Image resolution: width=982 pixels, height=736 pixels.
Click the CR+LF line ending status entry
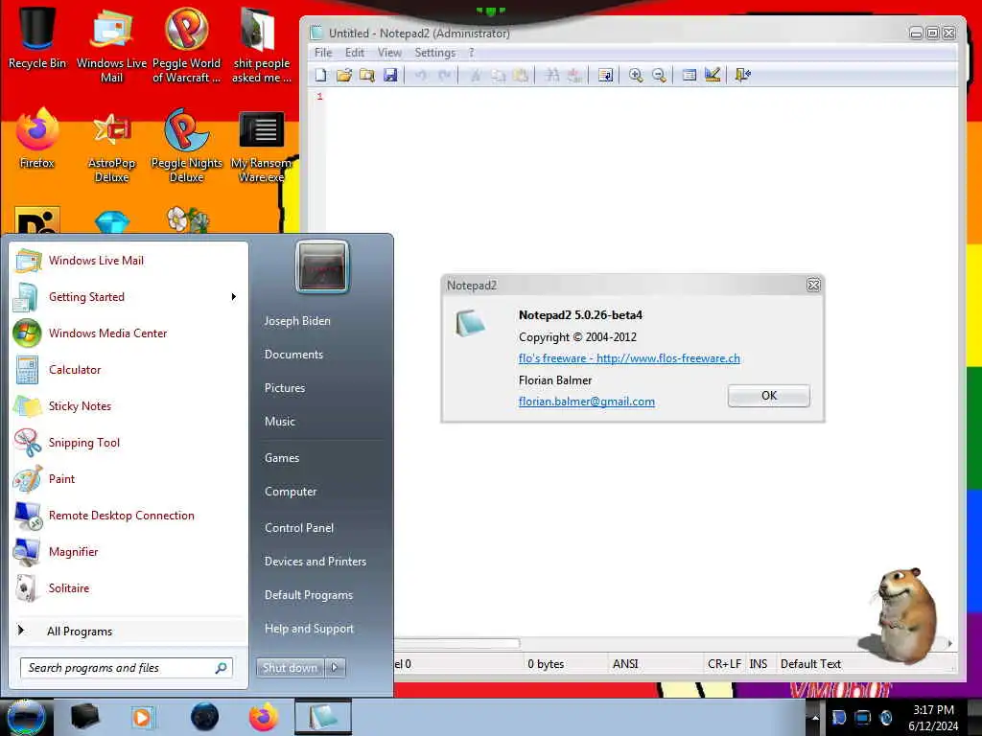[724, 664]
